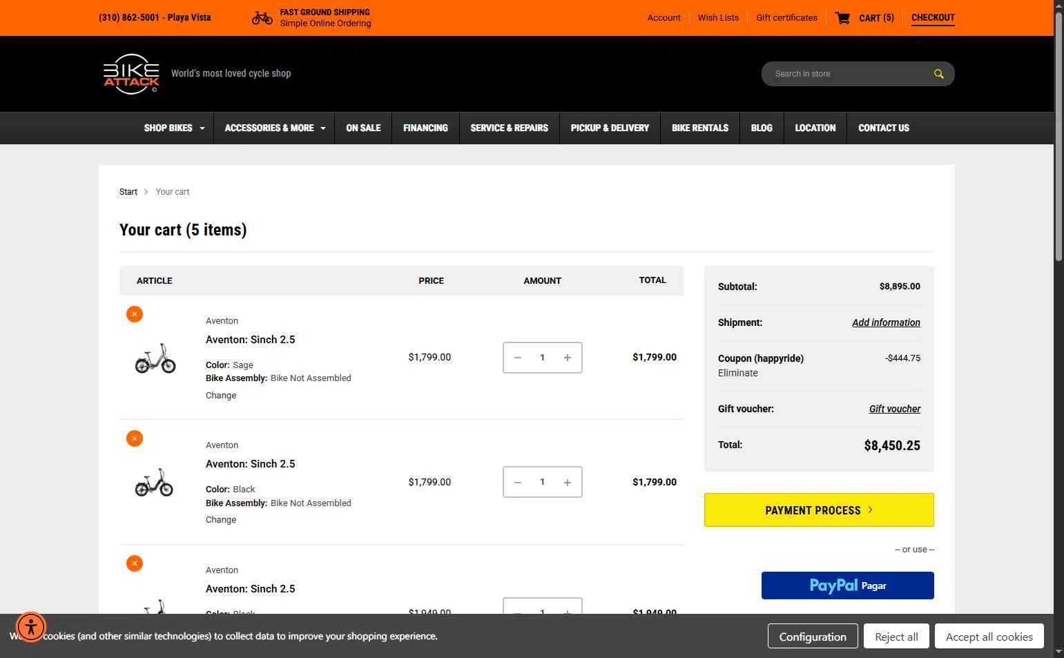The height and width of the screenshot is (658, 1064).
Task: Remove the Sage Aventon Sinch 2.5
Action: click(135, 314)
